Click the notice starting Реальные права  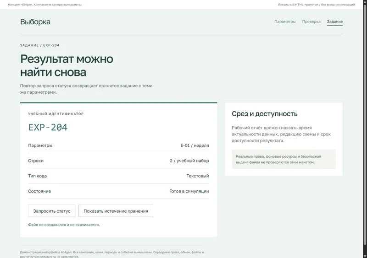284,159
